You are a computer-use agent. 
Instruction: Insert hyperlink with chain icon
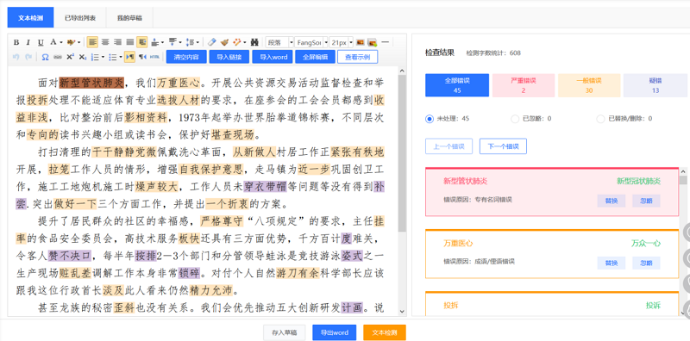[x=58, y=57]
